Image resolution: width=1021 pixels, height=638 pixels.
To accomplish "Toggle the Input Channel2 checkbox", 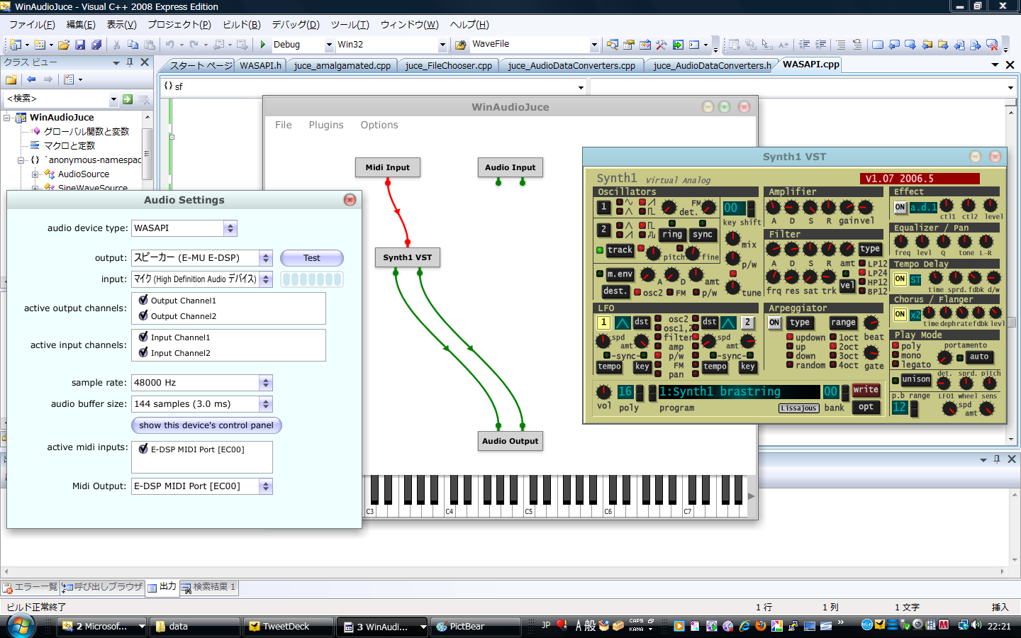I will tap(143, 352).
